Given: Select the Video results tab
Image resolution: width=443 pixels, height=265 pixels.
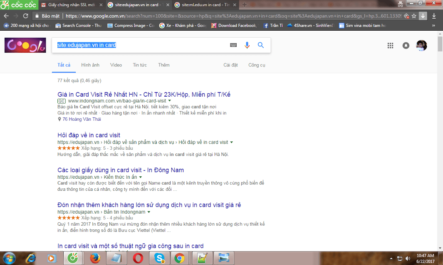Looking at the screenshot, I should (116, 65).
